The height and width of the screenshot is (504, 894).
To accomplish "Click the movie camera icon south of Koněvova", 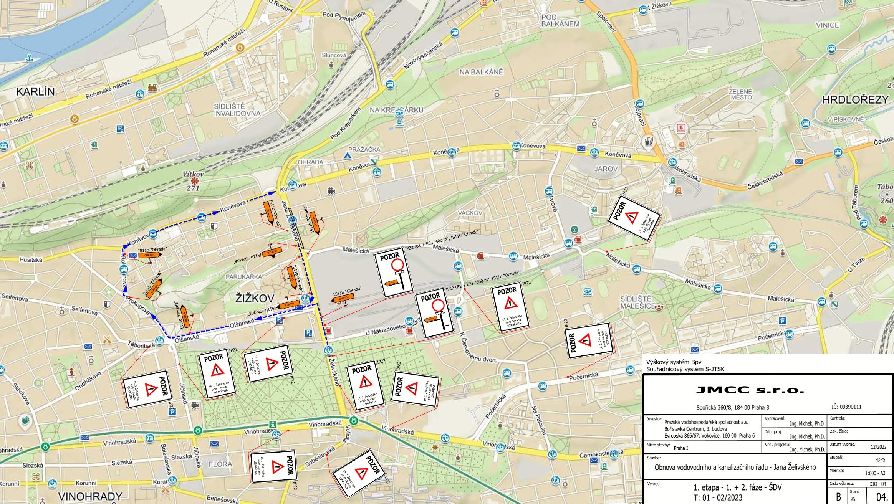I will (331, 190).
